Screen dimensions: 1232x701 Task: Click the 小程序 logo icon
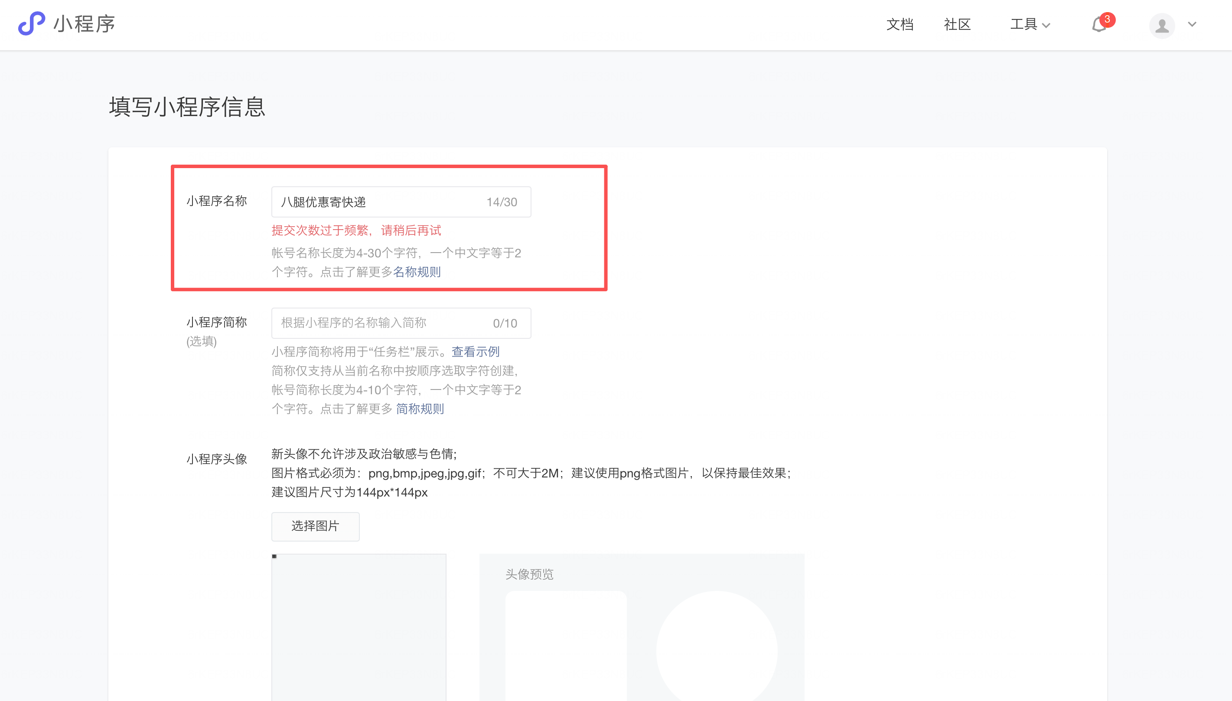[31, 23]
